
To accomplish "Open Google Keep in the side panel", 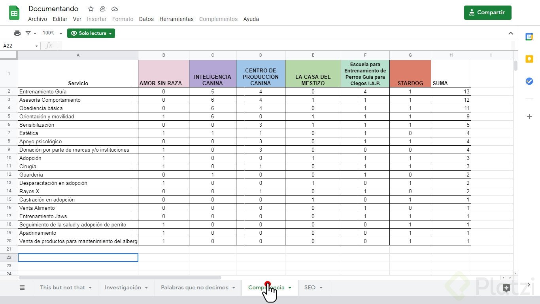I will pos(529,59).
